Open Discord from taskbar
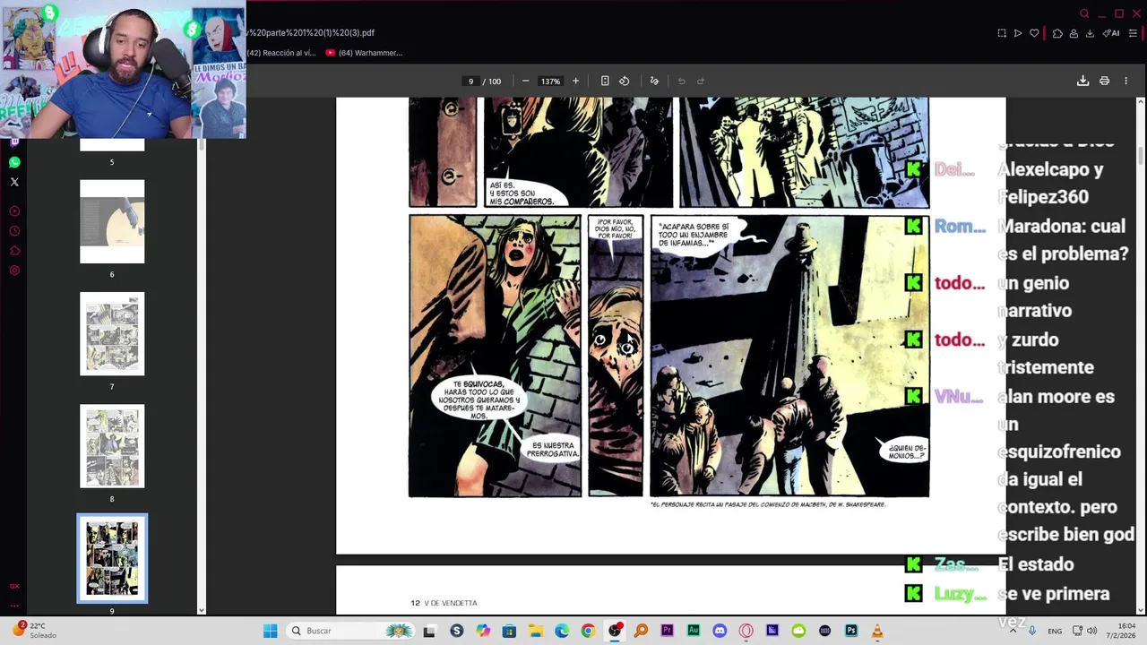 pyautogui.click(x=720, y=631)
